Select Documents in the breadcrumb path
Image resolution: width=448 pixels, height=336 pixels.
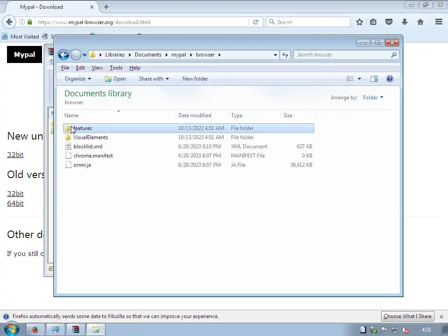(148, 55)
